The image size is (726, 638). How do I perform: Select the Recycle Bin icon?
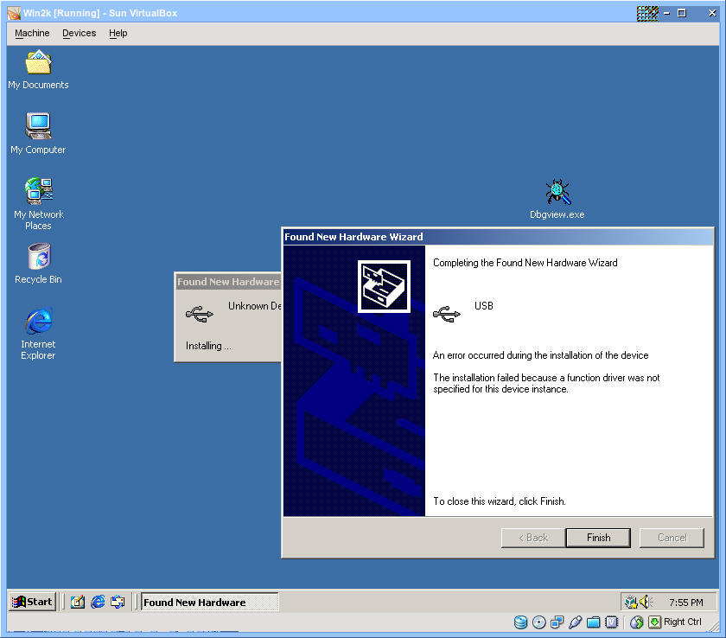(38, 257)
